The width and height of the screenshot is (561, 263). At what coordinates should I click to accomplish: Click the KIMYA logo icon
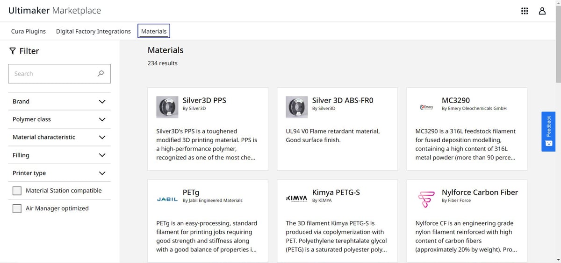point(297,198)
